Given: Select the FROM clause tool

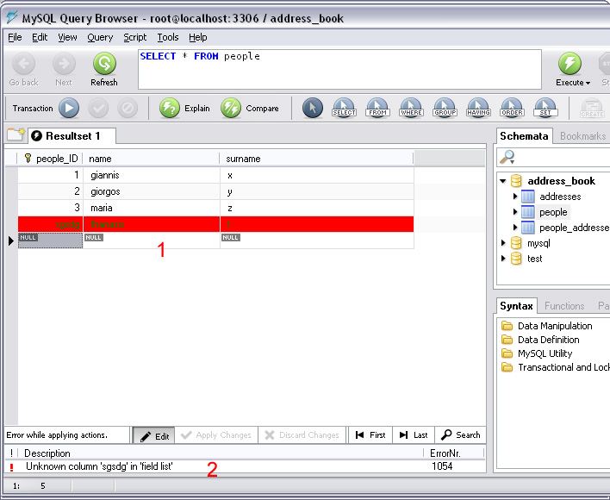Looking at the screenshot, I should 377,108.
